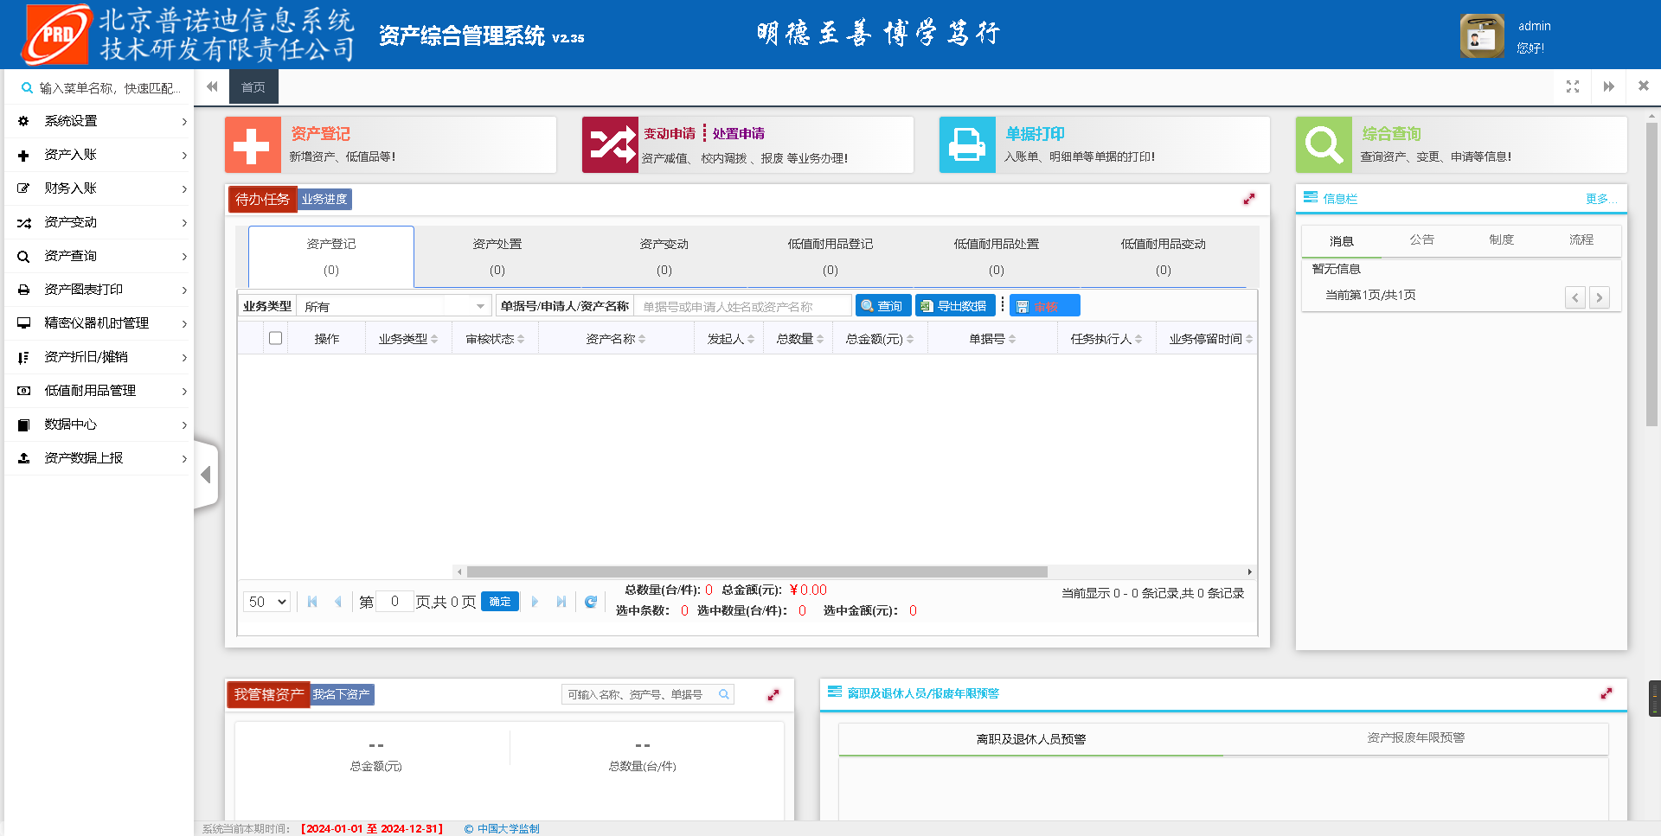The height and width of the screenshot is (836, 1661).
Task: Click the 查询 search button
Action: tap(882, 306)
